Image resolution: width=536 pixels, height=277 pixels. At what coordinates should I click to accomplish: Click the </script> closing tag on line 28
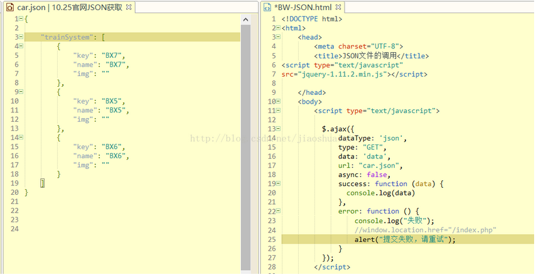(332, 267)
